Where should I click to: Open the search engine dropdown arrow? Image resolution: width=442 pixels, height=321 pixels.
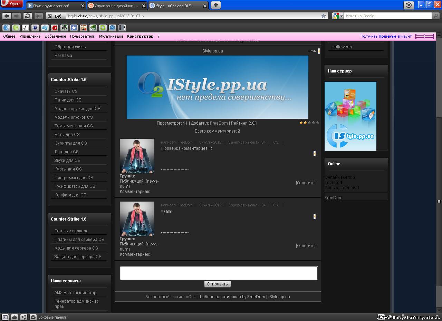(x=342, y=16)
